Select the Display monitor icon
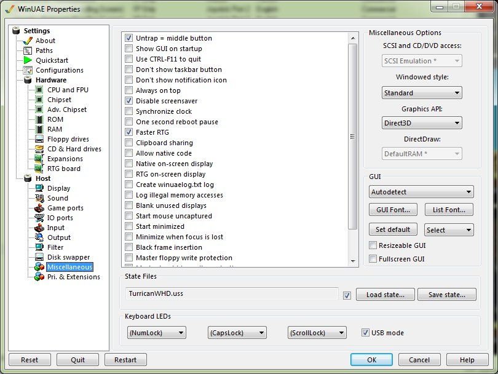This screenshot has width=498, height=374. point(39,188)
